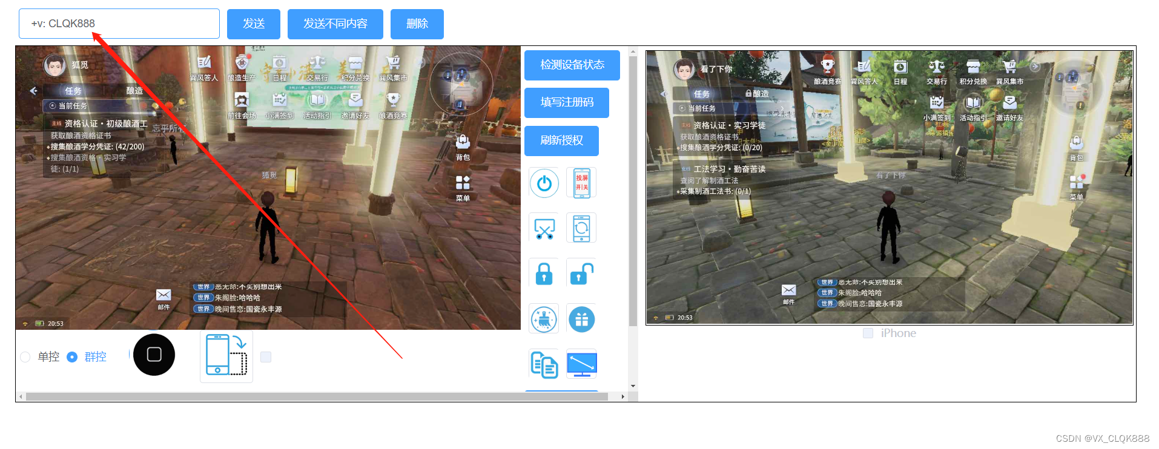
Task: Click the up arrow of the vertical scrollbar
Action: click(x=633, y=51)
